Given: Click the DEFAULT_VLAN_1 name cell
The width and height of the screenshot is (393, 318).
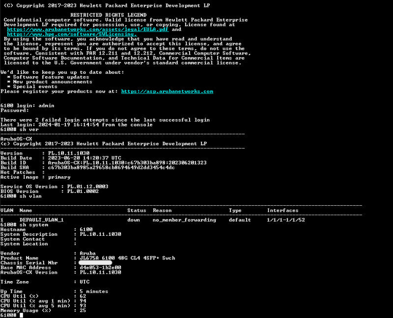Looking at the screenshot, I should pyautogui.click(x=42, y=220).
